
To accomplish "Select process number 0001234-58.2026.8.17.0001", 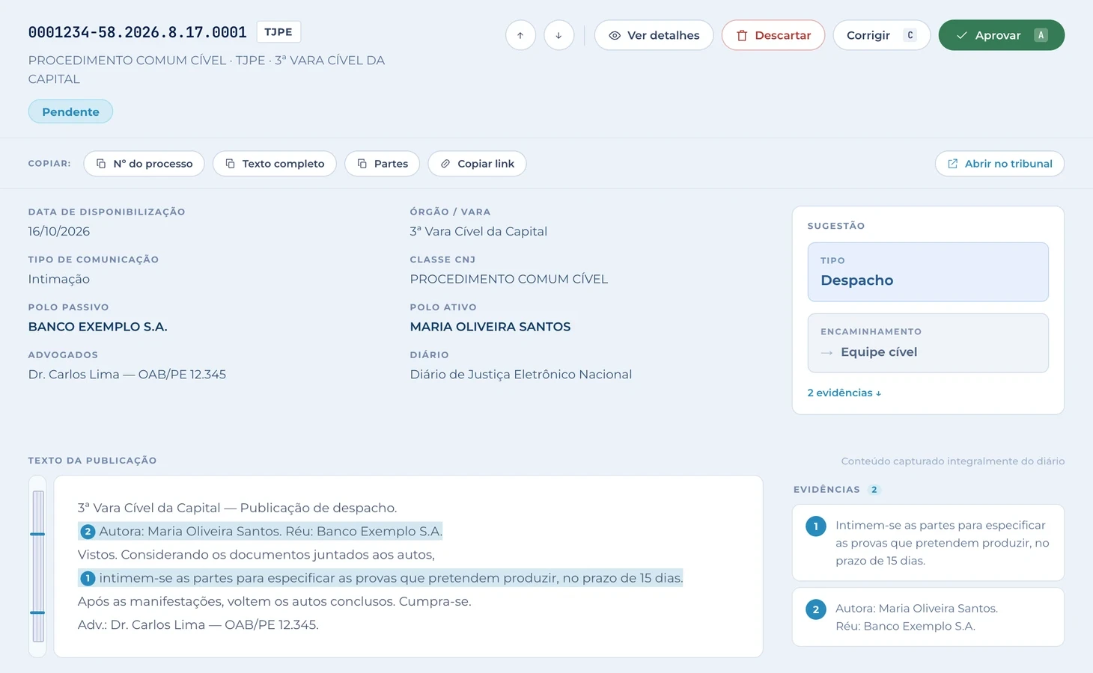I will point(138,32).
